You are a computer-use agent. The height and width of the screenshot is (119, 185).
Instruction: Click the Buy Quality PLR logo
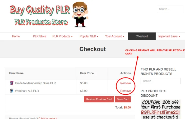[40, 15]
